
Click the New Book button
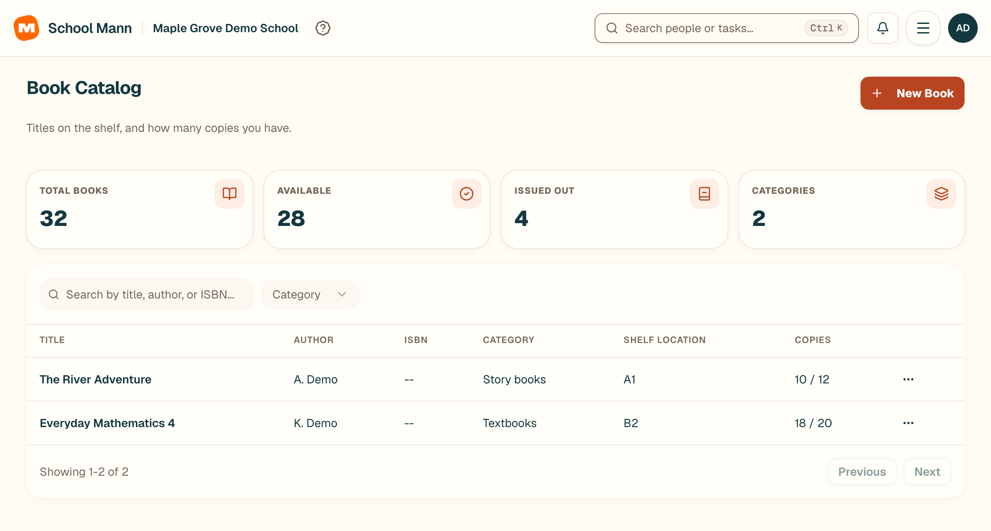tap(912, 93)
